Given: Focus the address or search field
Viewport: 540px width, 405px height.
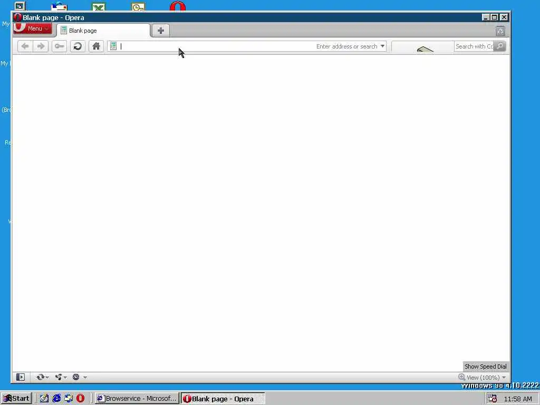Looking at the screenshot, I should (247, 46).
